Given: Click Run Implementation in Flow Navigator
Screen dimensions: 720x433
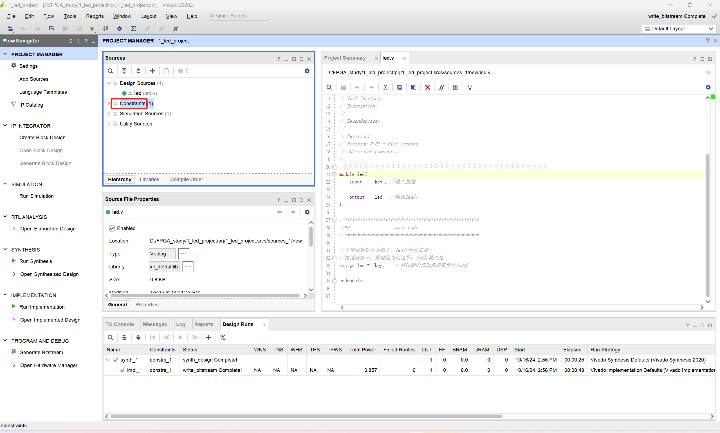Looking at the screenshot, I should coord(42,307).
